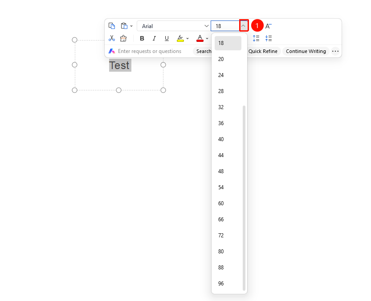Click the Continue Writing button
The height and width of the screenshot is (301, 371).
click(306, 51)
